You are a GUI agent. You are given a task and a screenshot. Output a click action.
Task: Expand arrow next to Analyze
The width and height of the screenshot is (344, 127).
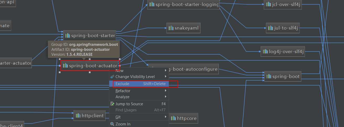coord(166,97)
